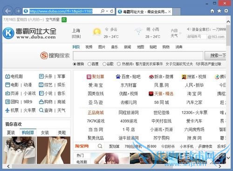
Task: Open 团购 category in left panel
Action: coord(12,102)
